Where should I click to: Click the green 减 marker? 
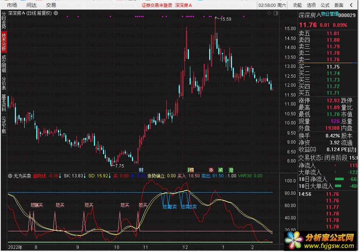click(221, 170)
